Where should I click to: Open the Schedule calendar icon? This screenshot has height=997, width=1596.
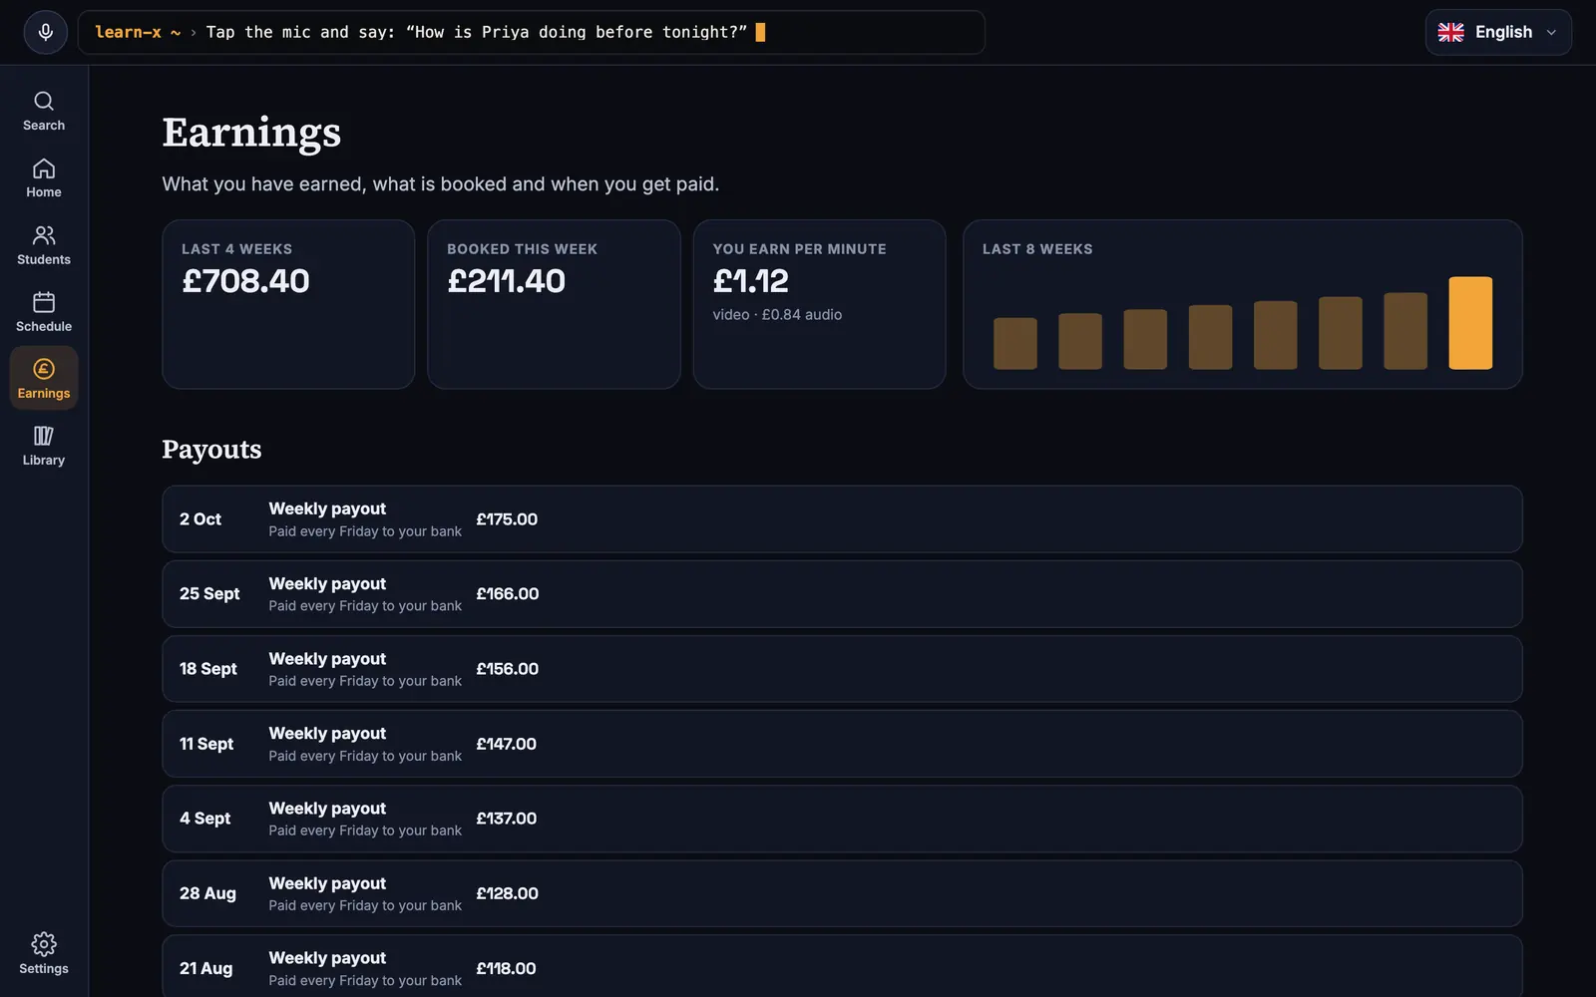[44, 302]
